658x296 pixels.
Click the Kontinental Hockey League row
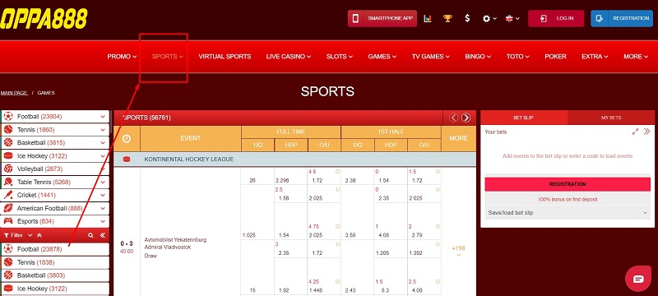[x=294, y=160]
